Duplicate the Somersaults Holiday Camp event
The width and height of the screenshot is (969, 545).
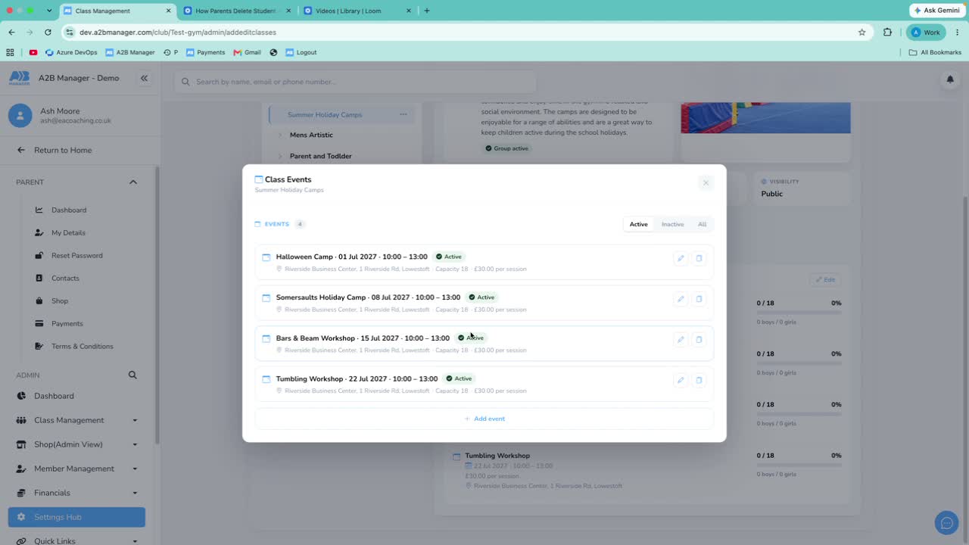(699, 299)
